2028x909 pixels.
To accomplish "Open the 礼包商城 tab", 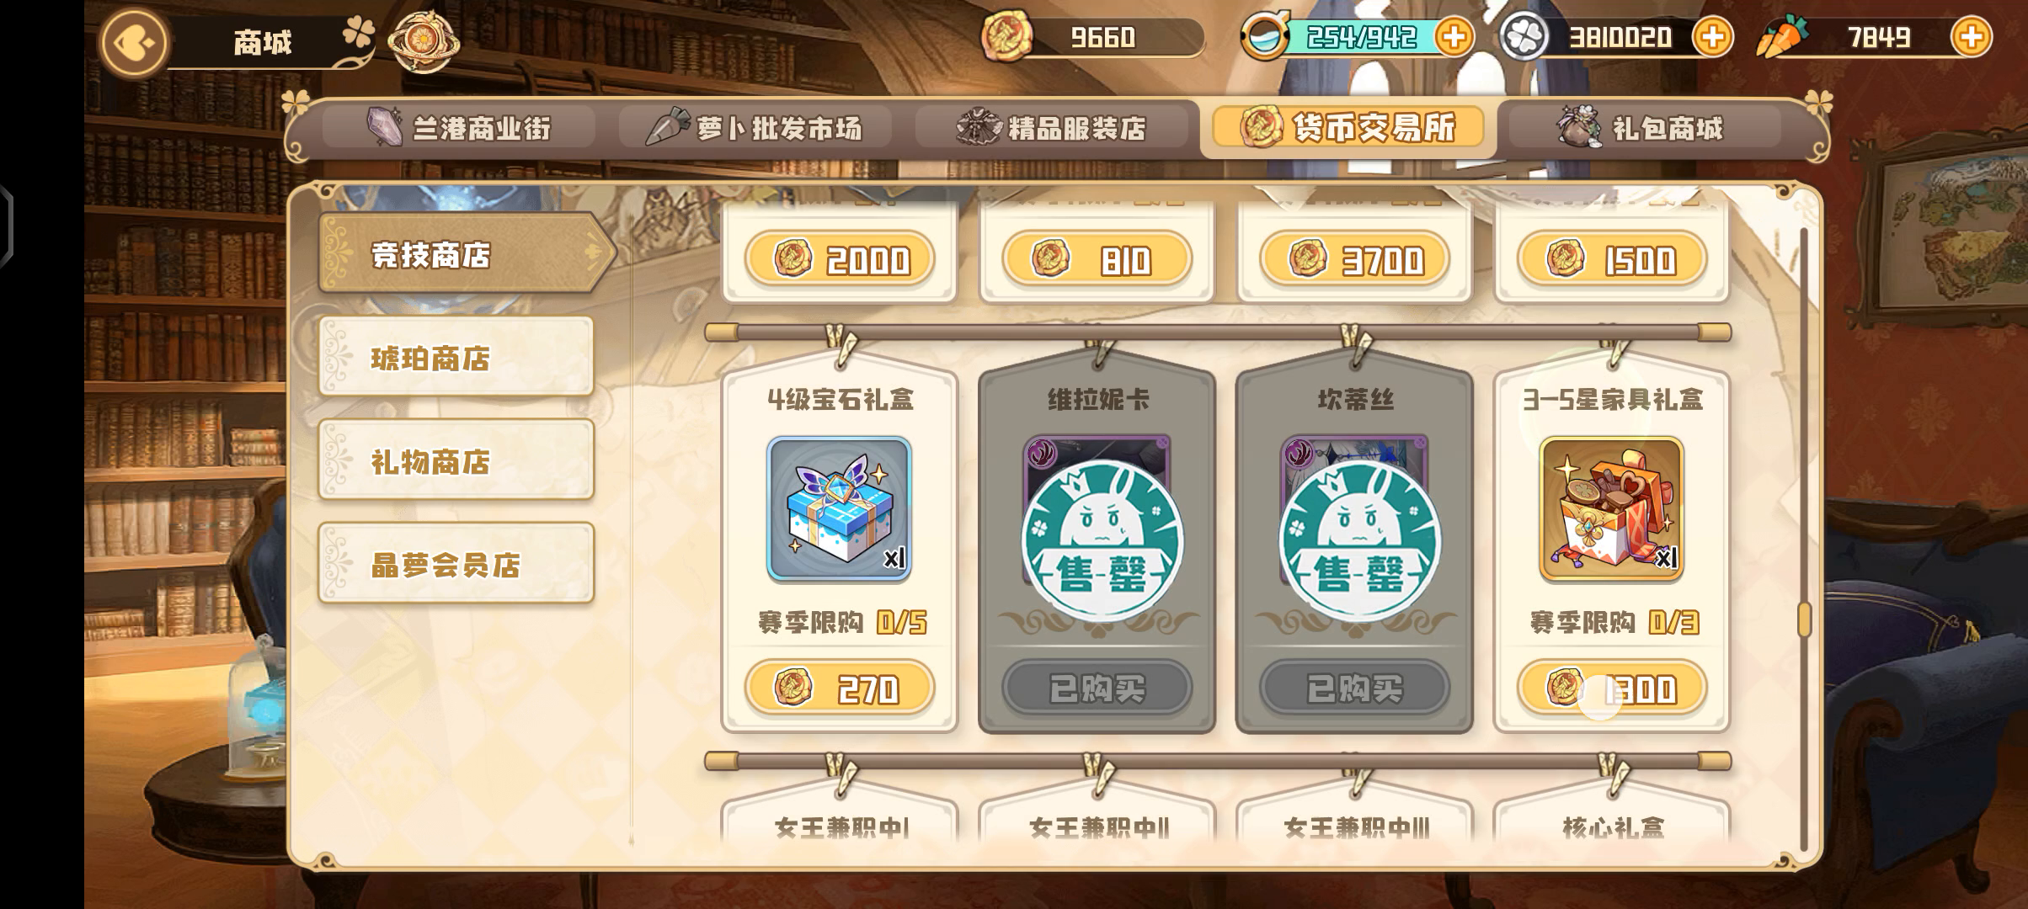I will [x=1645, y=128].
